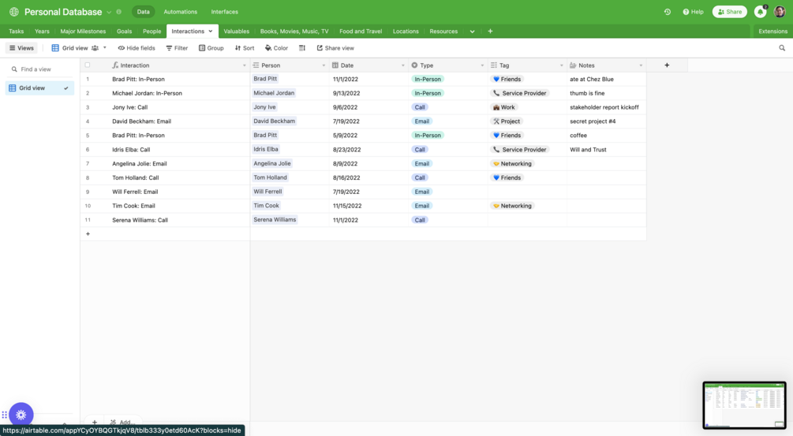Select the Data section
The height and width of the screenshot is (436, 793).
(143, 12)
